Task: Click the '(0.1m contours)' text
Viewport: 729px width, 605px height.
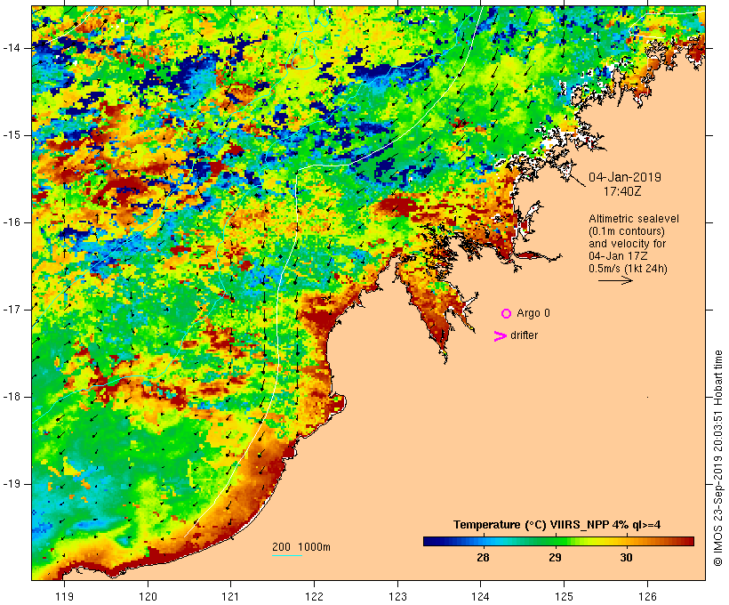Action: click(x=627, y=231)
